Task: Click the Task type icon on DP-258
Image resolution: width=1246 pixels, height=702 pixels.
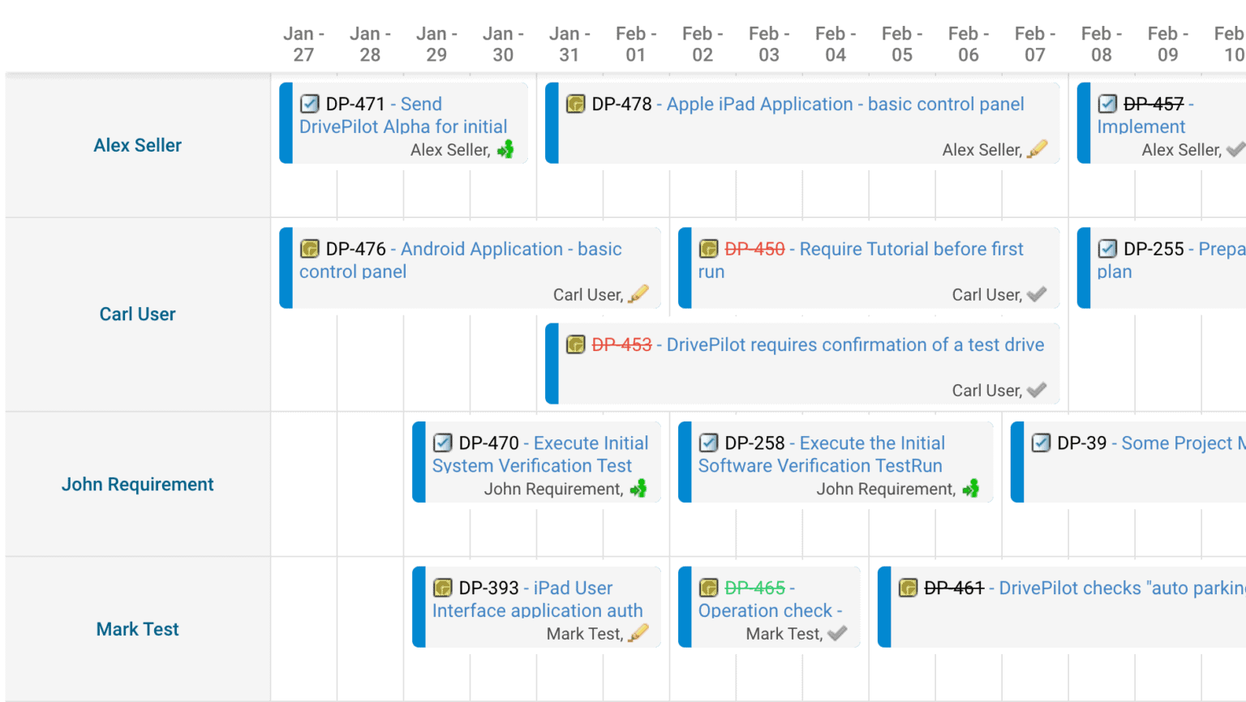Action: coord(708,443)
